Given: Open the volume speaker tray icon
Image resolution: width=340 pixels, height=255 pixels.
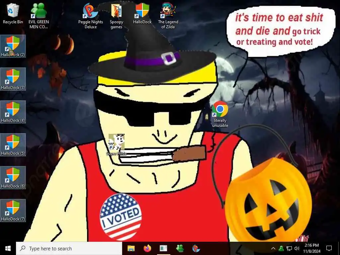Looking at the screenshot, I should [x=297, y=248].
